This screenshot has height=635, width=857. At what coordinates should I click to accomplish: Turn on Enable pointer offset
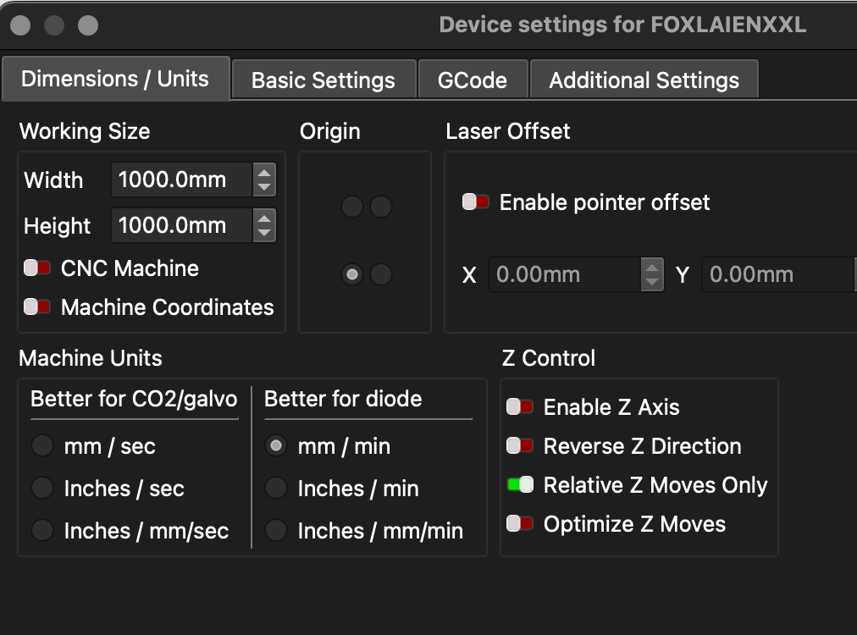point(475,202)
